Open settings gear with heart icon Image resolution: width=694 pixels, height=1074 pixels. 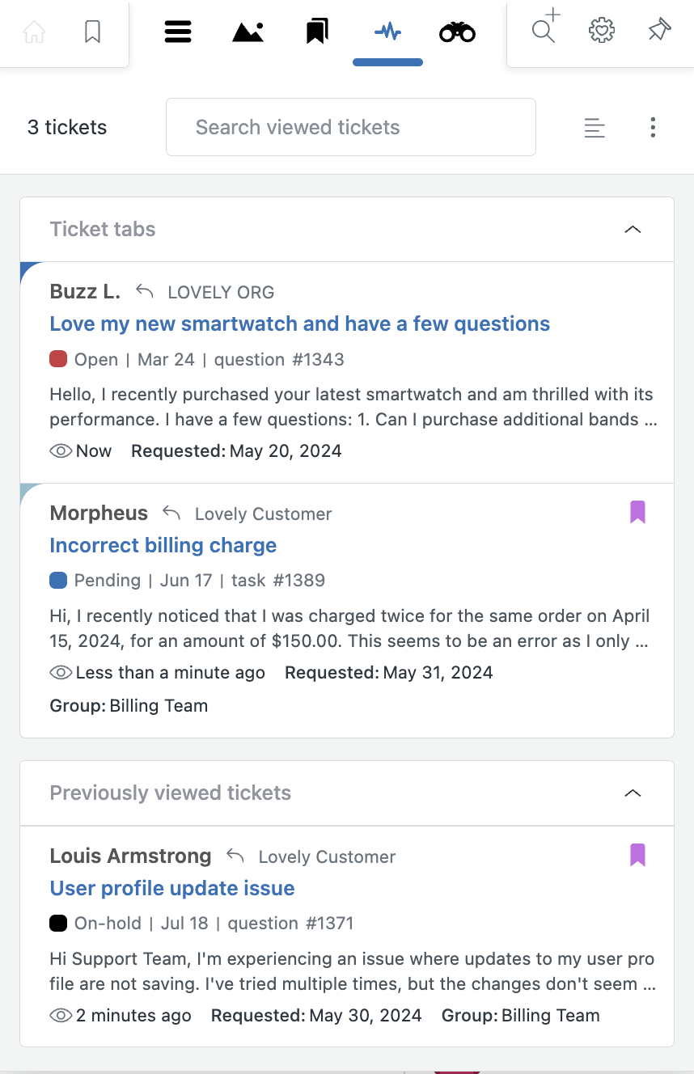pos(601,31)
